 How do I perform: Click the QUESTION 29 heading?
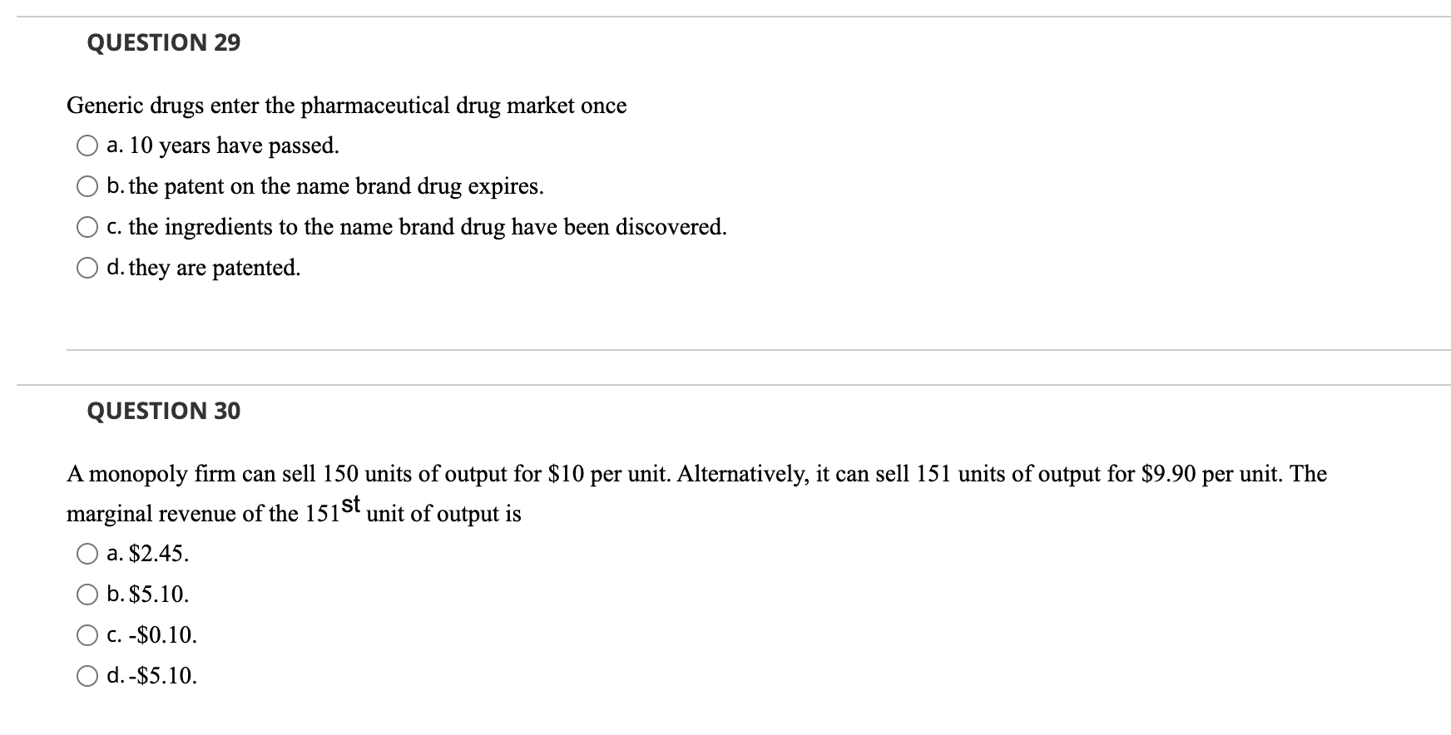click(x=163, y=42)
